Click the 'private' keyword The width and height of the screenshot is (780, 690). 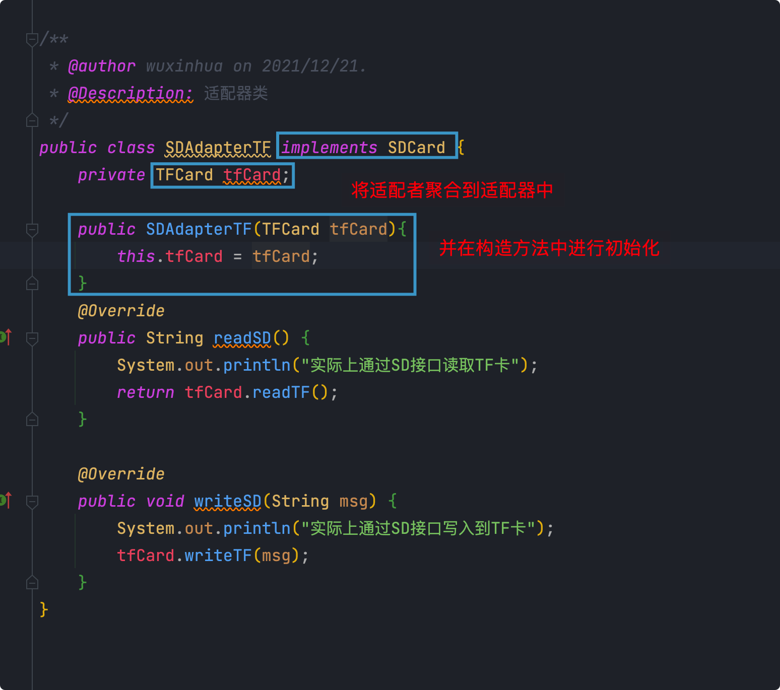111,175
